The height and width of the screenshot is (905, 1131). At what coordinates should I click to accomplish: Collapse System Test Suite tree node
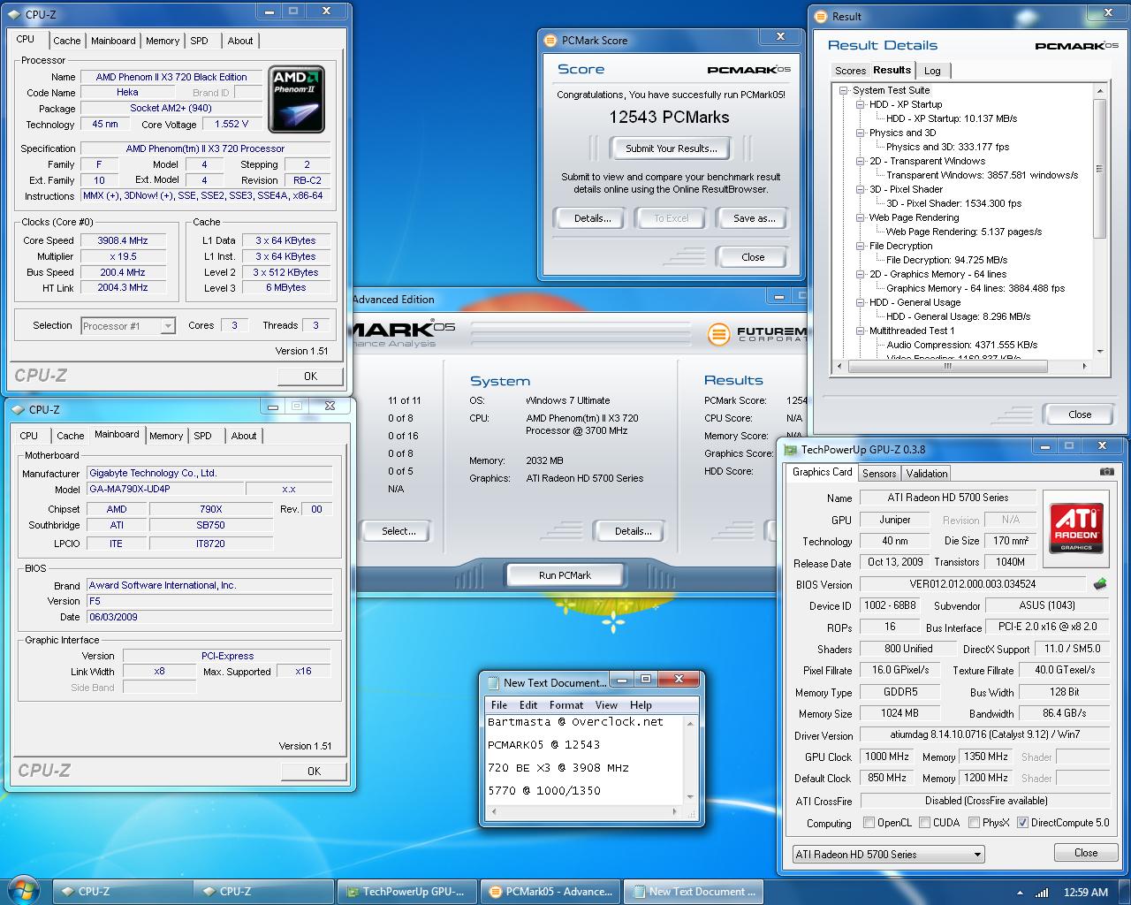coord(844,90)
